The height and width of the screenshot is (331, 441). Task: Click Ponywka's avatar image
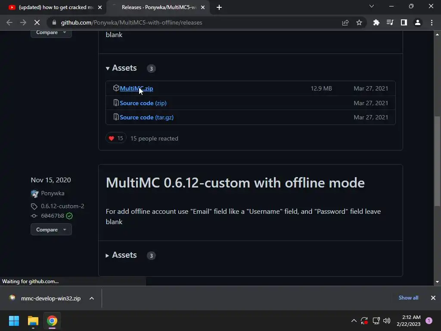(x=34, y=194)
